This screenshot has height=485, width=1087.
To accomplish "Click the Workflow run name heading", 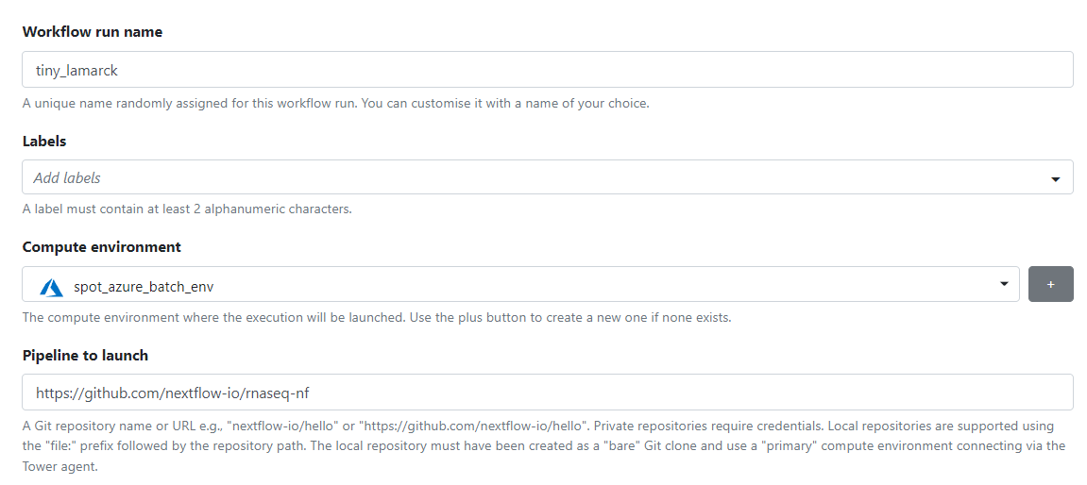I will 93,32.
